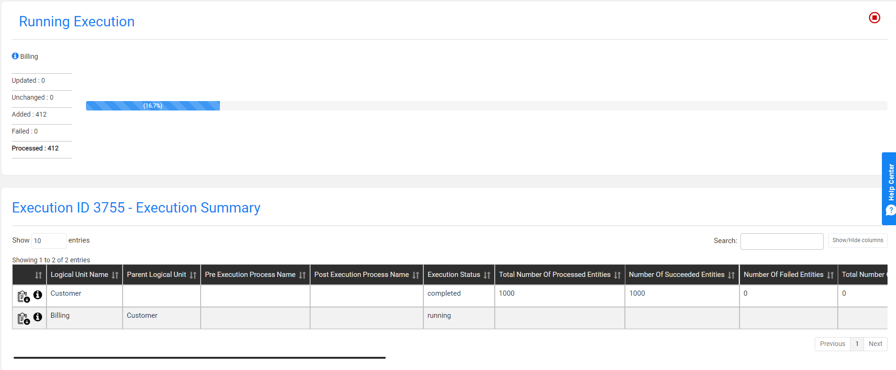The height and width of the screenshot is (370, 896).
Task: Select page 1 in pagination
Action: (857, 344)
